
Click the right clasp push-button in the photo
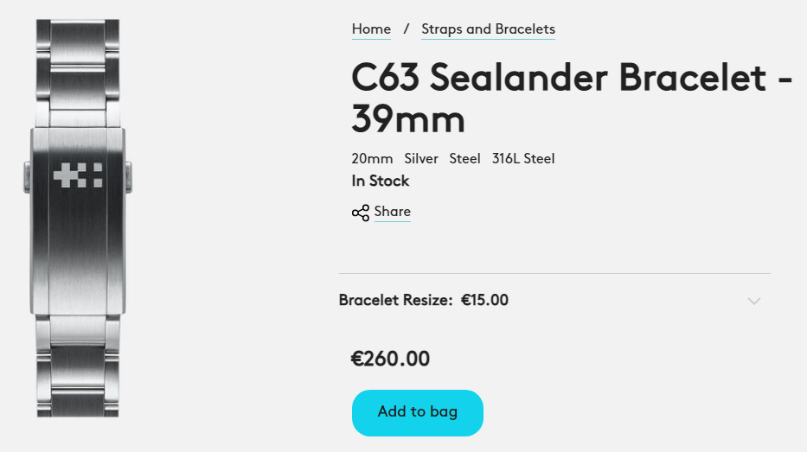(x=129, y=177)
